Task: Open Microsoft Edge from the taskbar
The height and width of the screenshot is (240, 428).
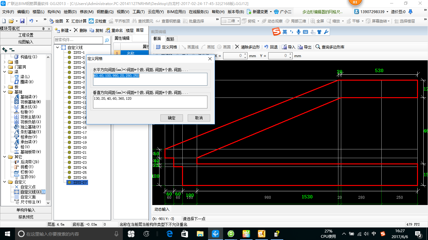Action: tap(170, 233)
